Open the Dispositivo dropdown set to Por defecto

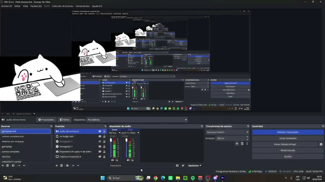[137, 120]
